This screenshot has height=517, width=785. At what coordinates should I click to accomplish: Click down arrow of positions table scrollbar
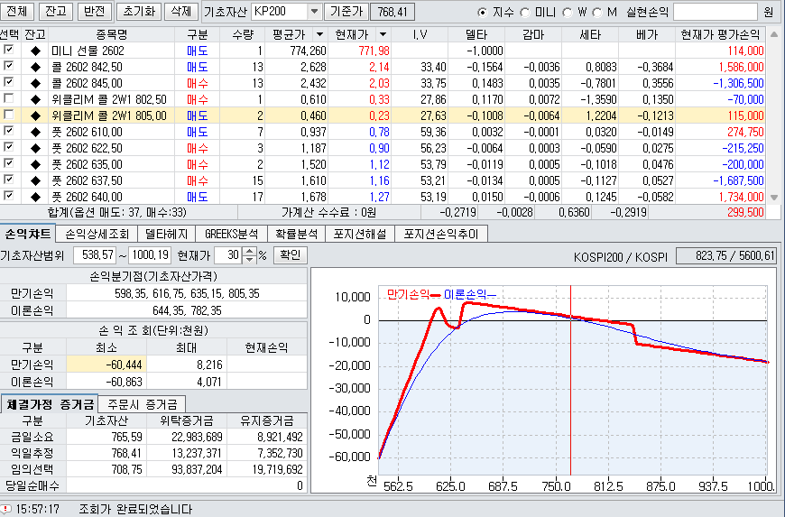click(774, 198)
